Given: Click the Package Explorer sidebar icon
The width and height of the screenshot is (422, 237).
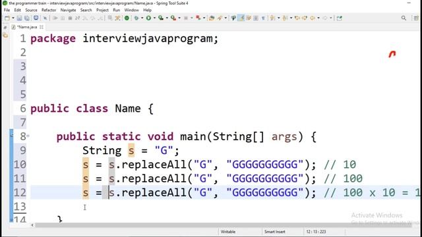Looking at the screenshot, I should [x=5, y=35].
